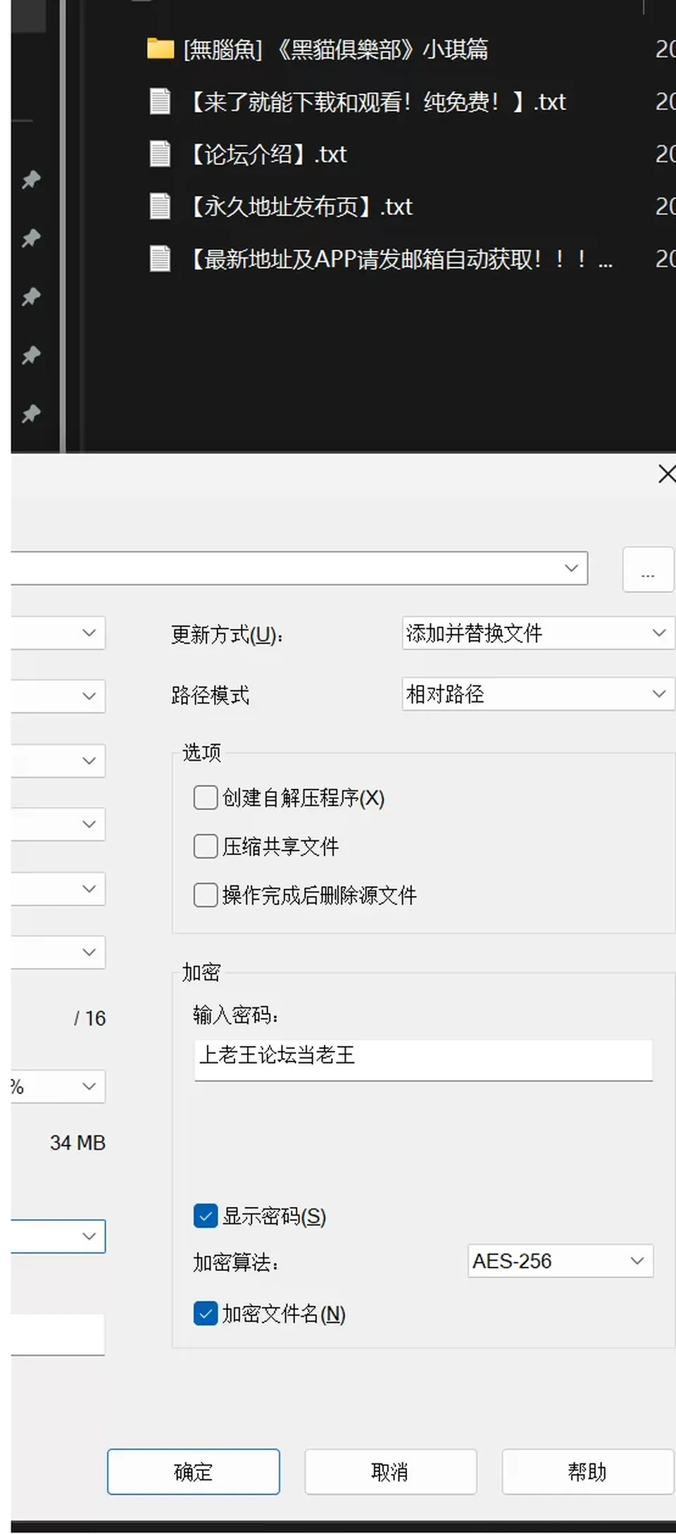Click the 确定 button

[194, 1472]
